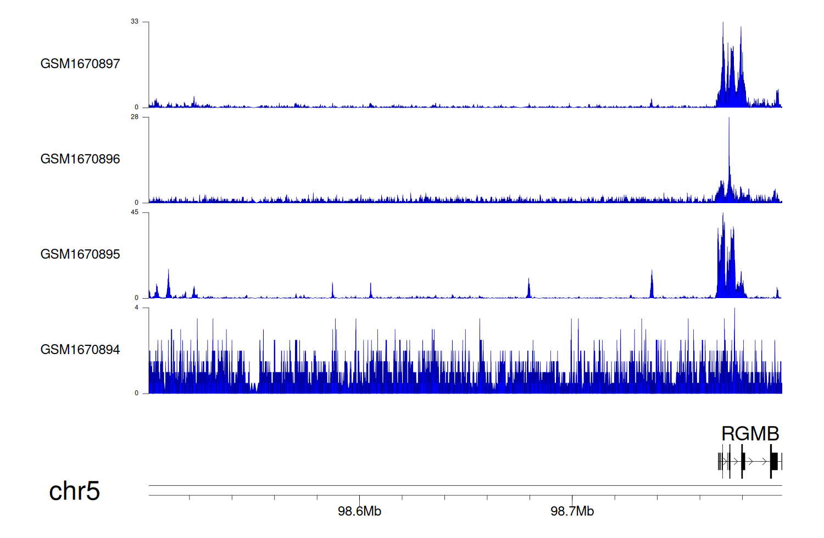Screen dimensions: 824x538
Task: Click the RGMB gene exon model
Action: (x=750, y=462)
